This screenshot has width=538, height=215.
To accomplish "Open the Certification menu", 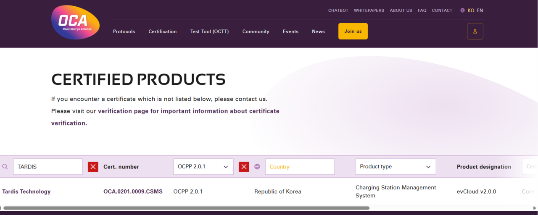I will pos(163,31).
